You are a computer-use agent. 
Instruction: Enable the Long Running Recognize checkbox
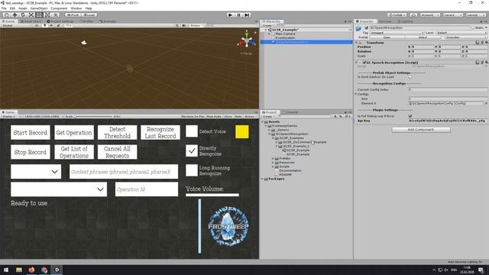tap(192, 170)
